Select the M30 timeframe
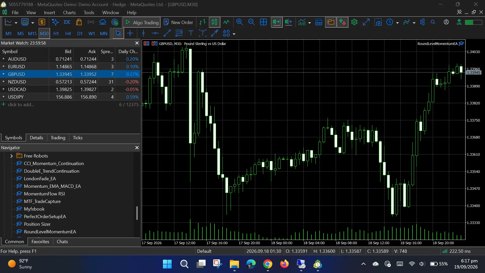Viewport: 485px width, 273px height. pos(44,33)
